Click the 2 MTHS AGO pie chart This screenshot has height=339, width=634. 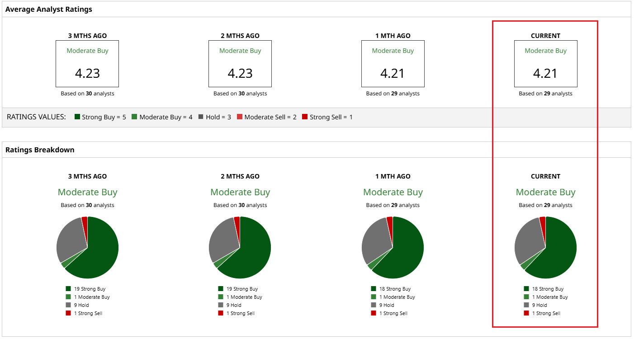pos(240,248)
